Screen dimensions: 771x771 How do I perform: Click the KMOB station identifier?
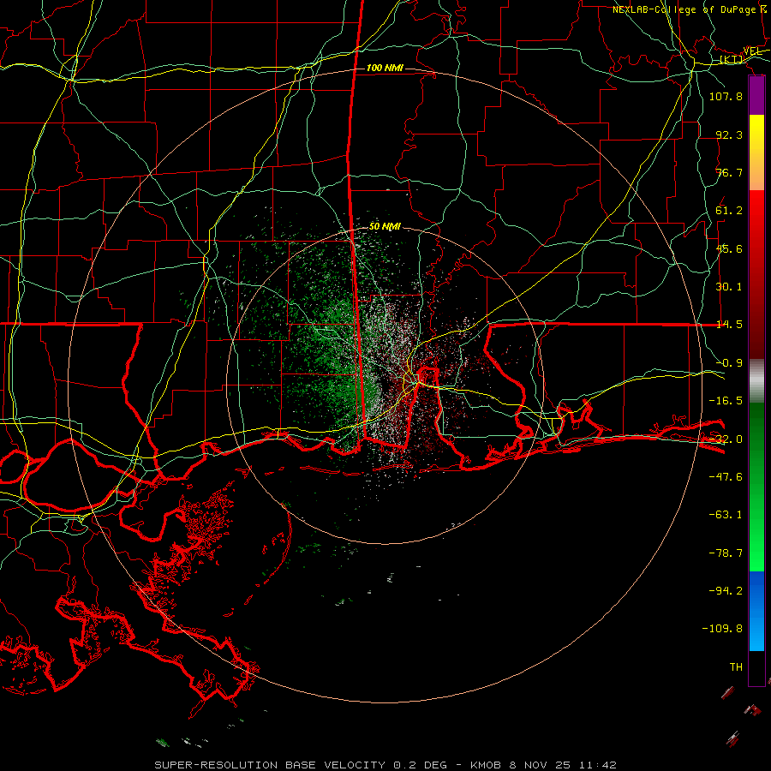tap(486, 765)
